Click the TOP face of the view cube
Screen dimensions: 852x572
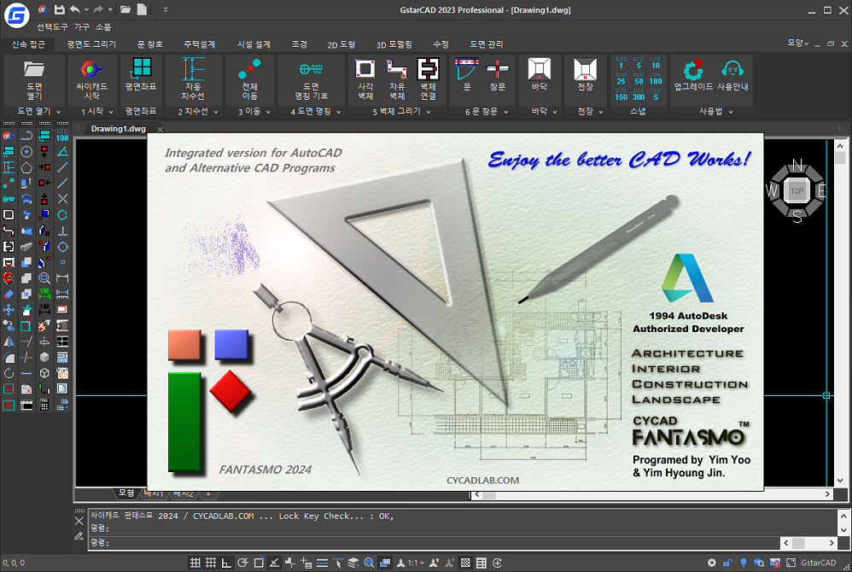click(797, 190)
